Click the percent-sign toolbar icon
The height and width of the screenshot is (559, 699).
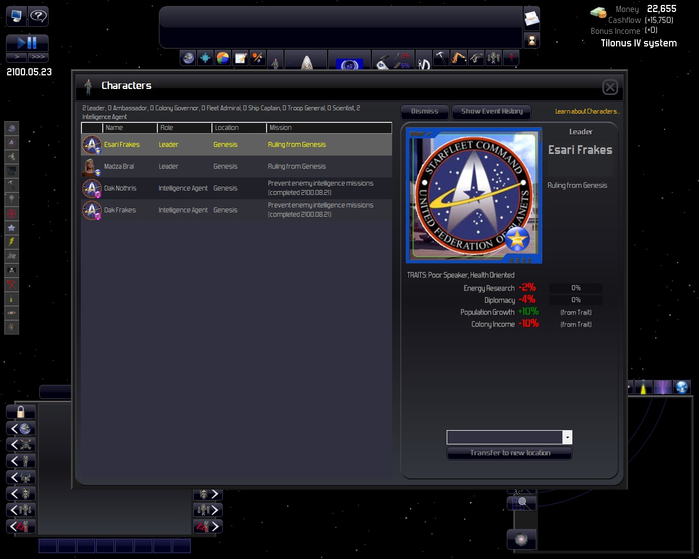[x=257, y=58]
